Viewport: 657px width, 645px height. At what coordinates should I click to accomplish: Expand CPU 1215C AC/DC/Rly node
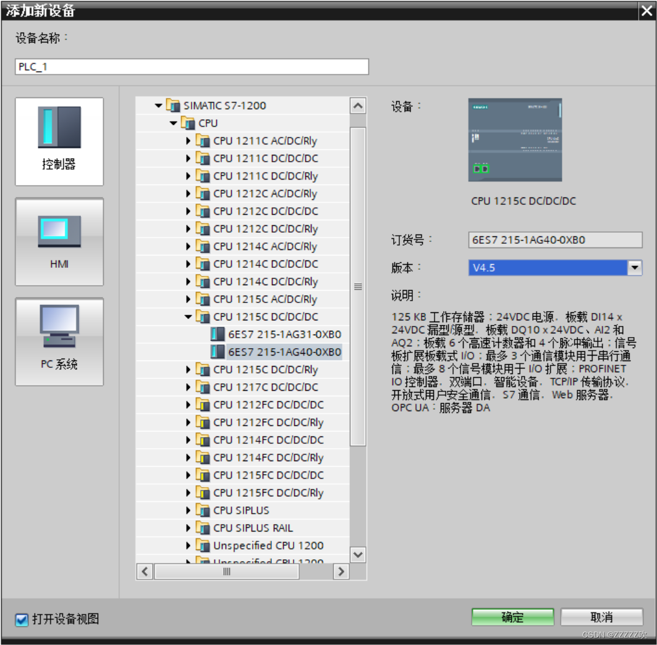(188, 299)
